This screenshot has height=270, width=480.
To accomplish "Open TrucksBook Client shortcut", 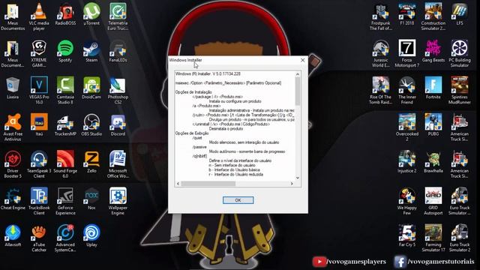I will tap(39, 201).
